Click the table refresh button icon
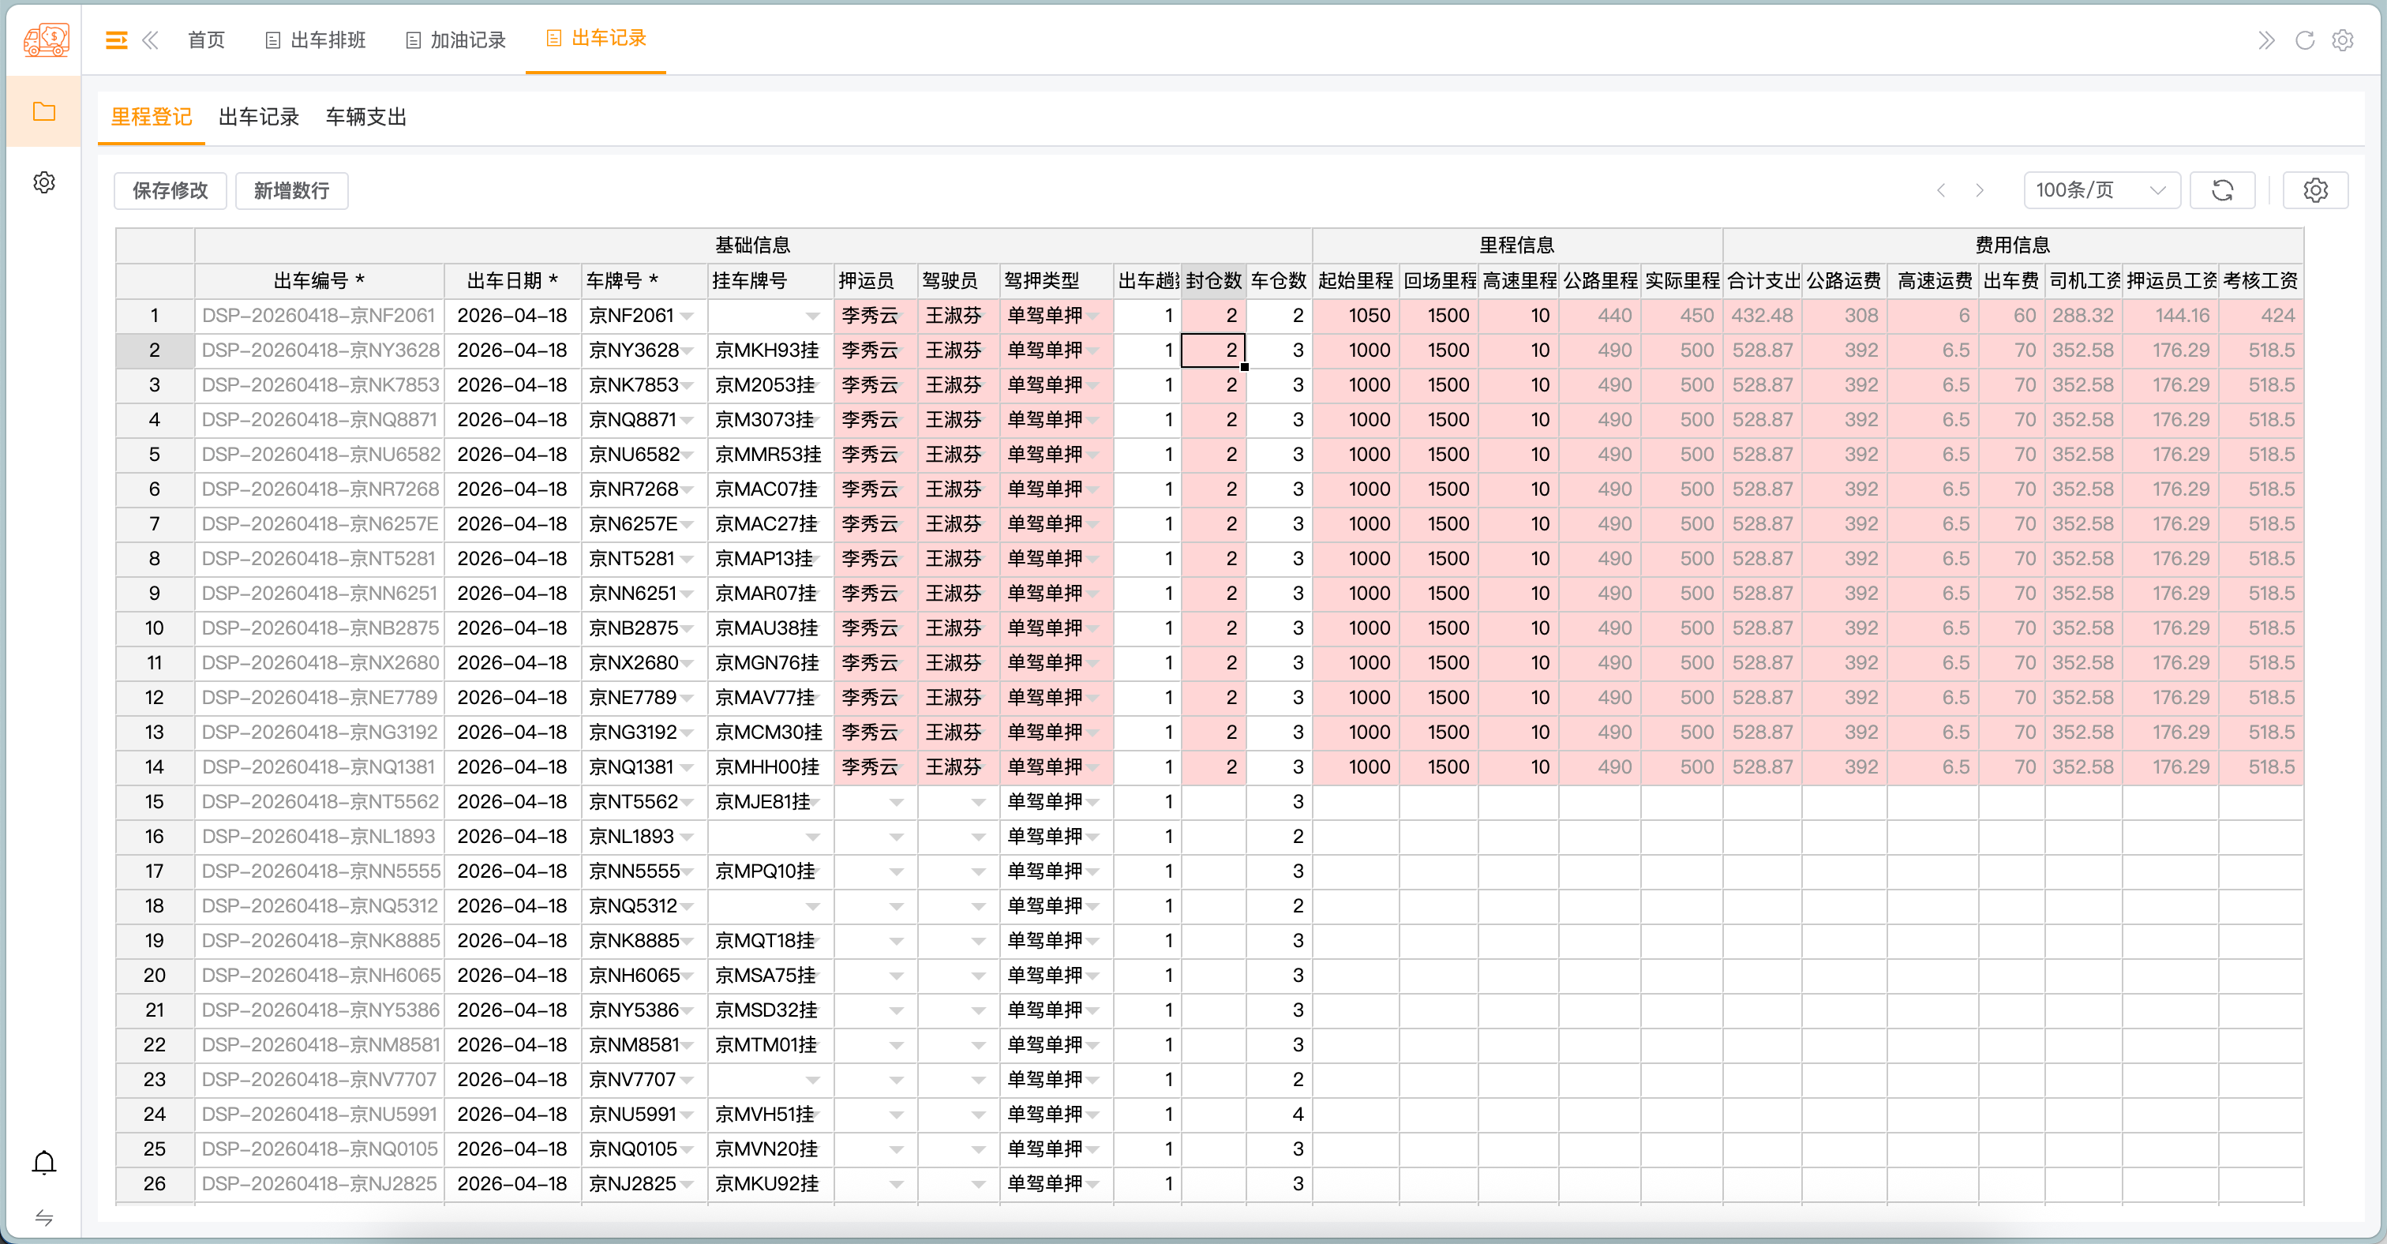Image resolution: width=2387 pixels, height=1244 pixels. pos(2222,191)
